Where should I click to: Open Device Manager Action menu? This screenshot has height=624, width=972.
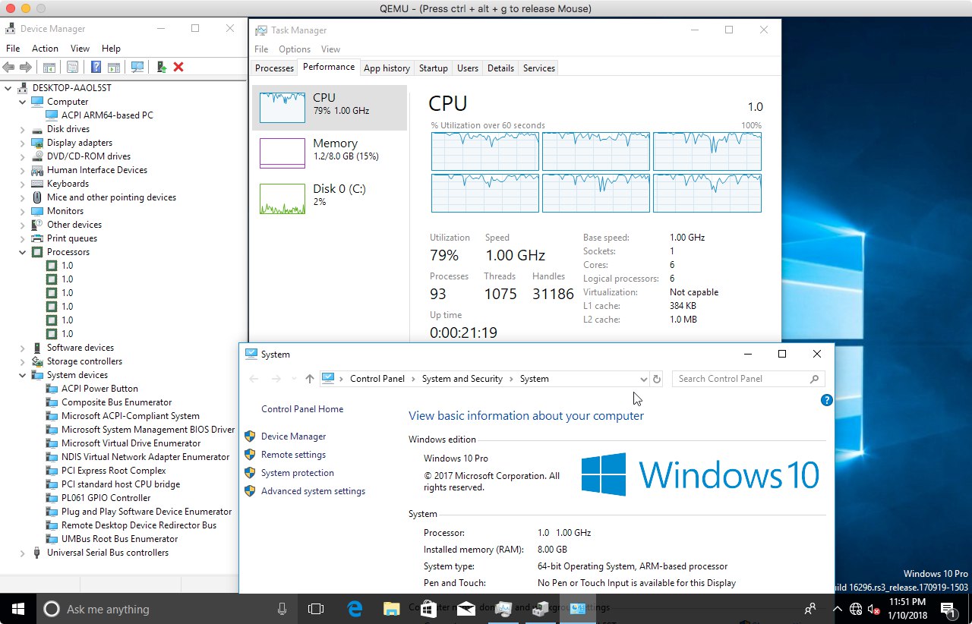pyautogui.click(x=45, y=49)
